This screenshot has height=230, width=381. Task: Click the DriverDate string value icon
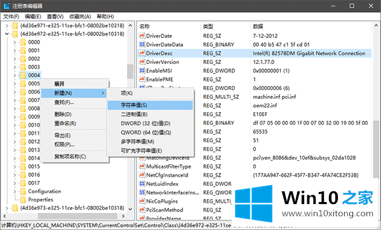point(142,36)
